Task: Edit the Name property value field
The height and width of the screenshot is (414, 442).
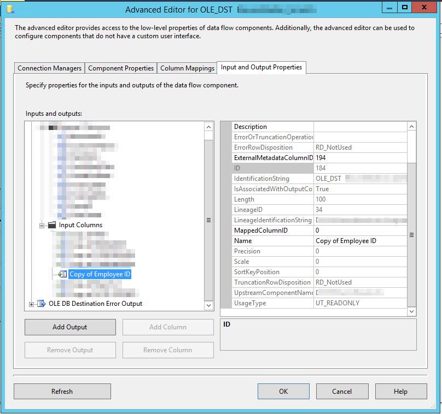Action: 360,241
